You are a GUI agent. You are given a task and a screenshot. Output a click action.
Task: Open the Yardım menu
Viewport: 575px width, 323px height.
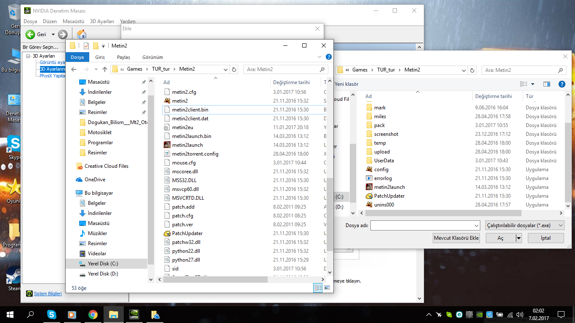128,21
